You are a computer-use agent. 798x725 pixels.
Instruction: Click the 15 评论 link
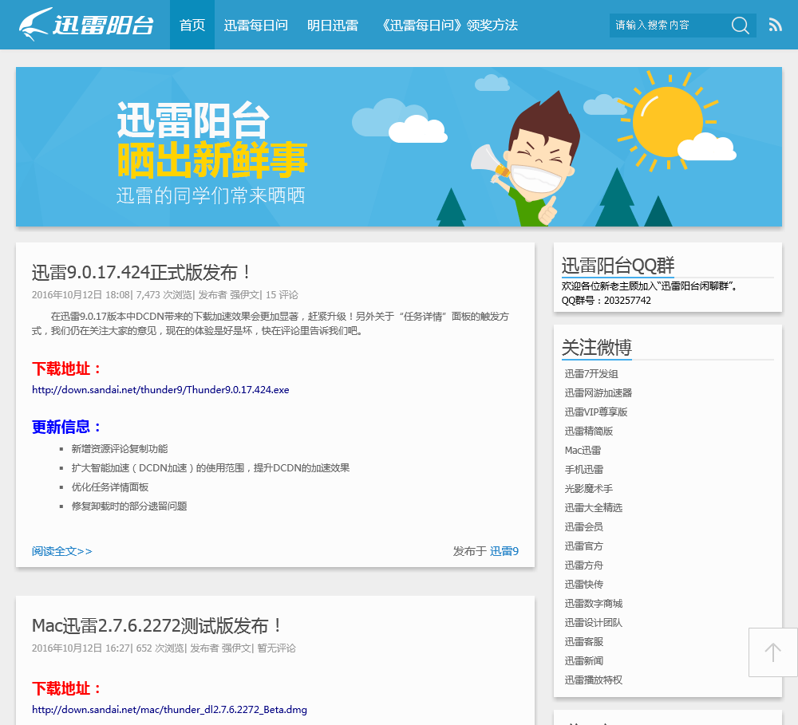[x=282, y=295]
